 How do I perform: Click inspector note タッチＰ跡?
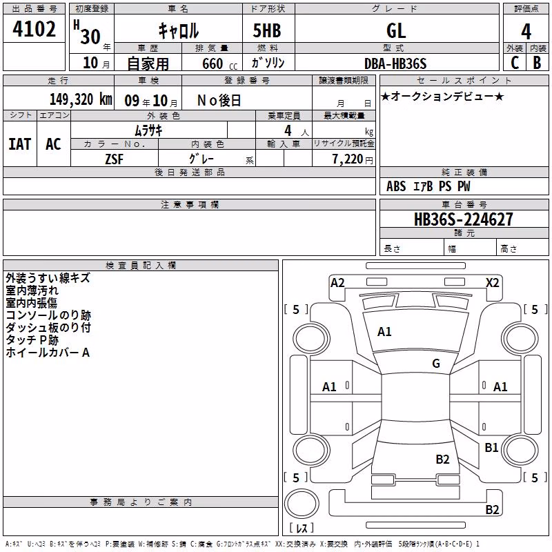click(x=32, y=339)
